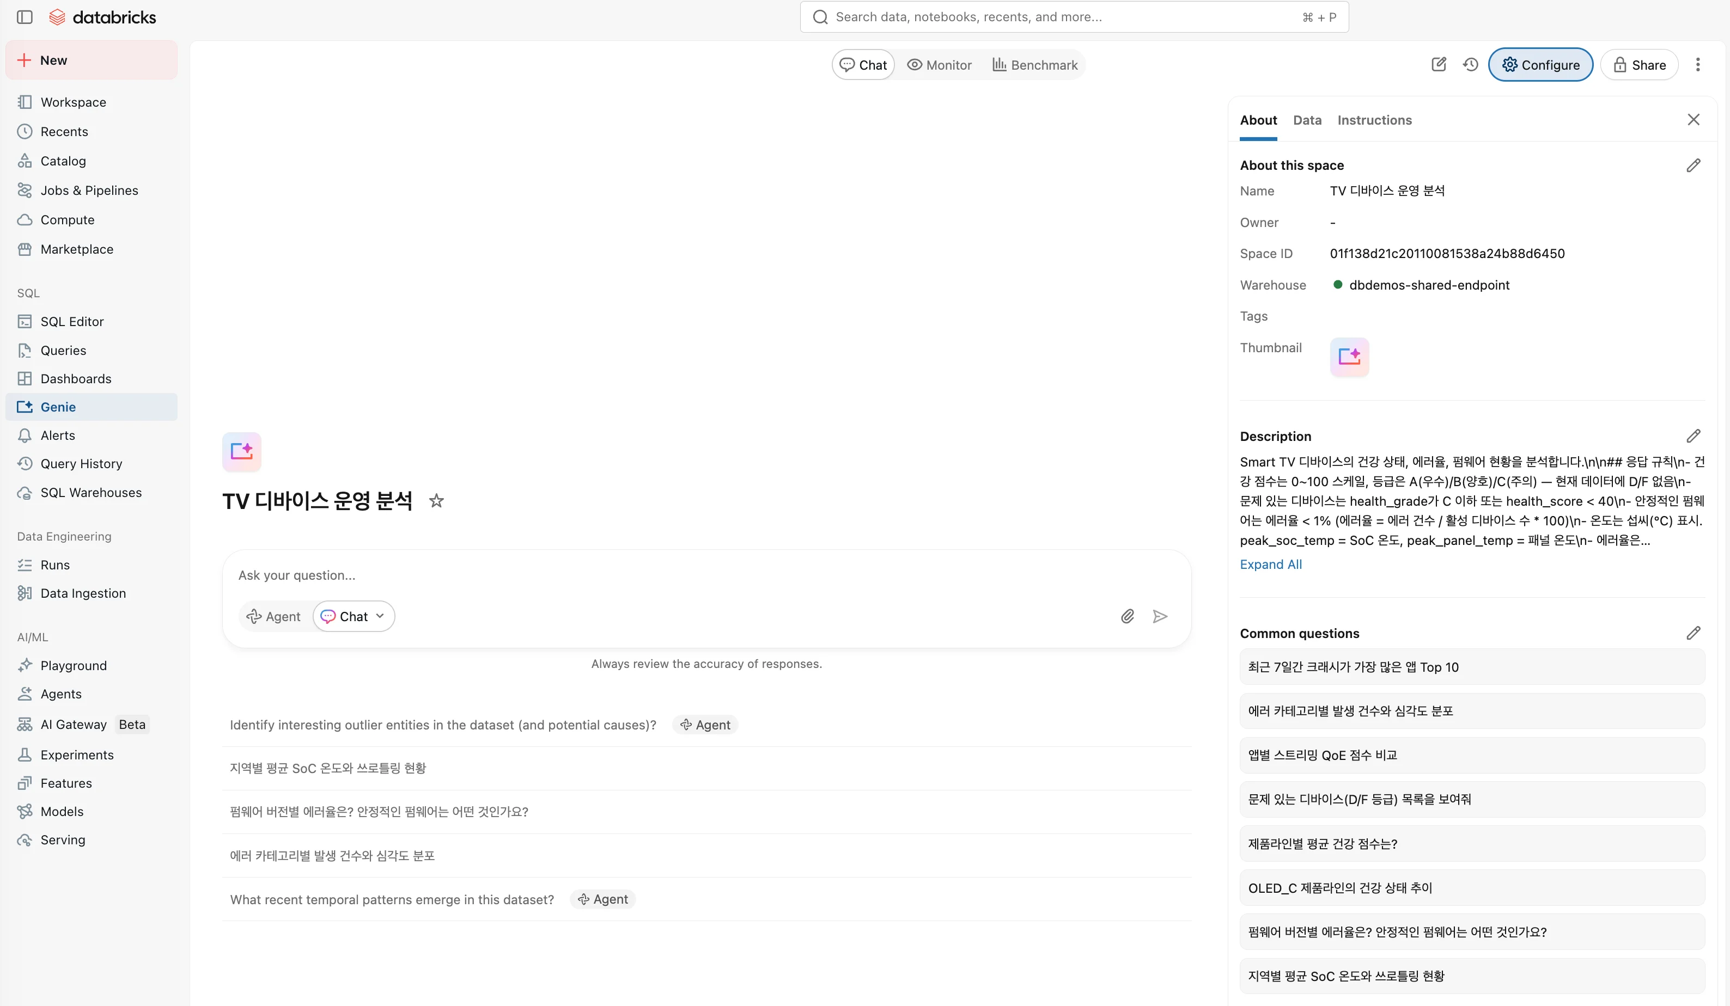
Task: Switch to the Data tab
Action: click(1307, 120)
